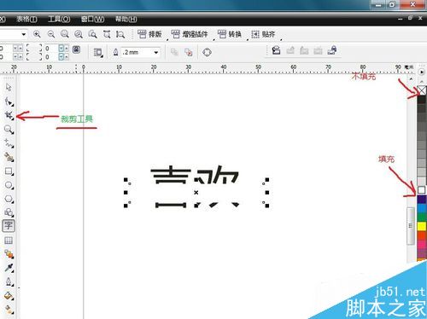Open the 帮助(H) menu
Viewport: 427px width, 319px height.
tap(126, 19)
